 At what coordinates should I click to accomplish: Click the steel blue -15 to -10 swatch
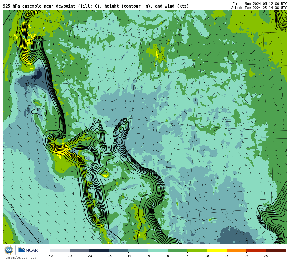click(x=119, y=251)
